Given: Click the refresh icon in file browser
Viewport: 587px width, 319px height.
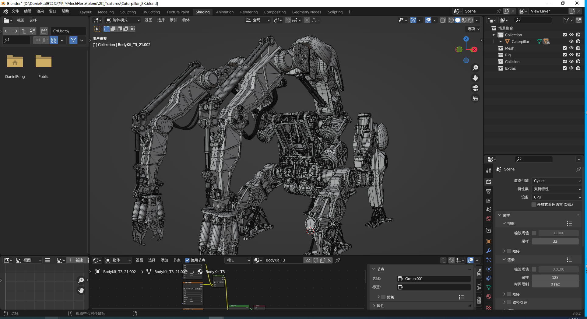Looking at the screenshot, I should click(32, 31).
